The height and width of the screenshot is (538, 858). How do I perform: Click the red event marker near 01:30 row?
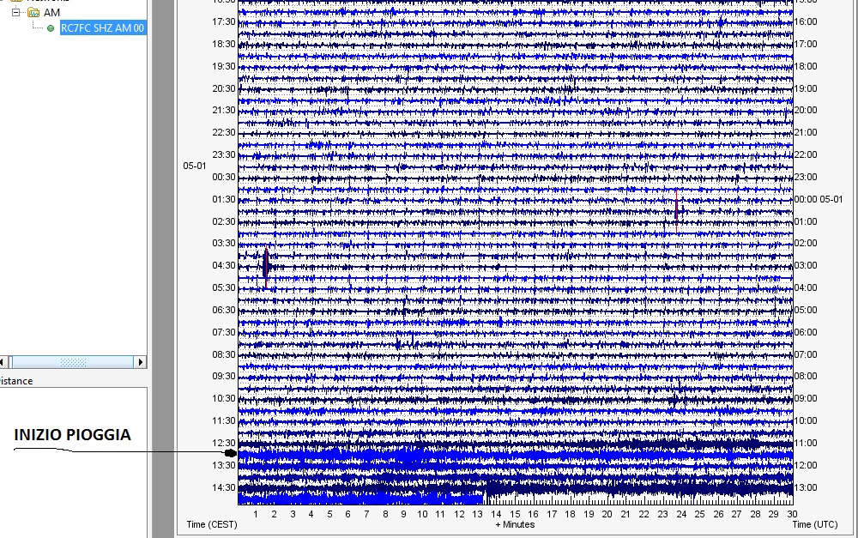[x=677, y=211]
